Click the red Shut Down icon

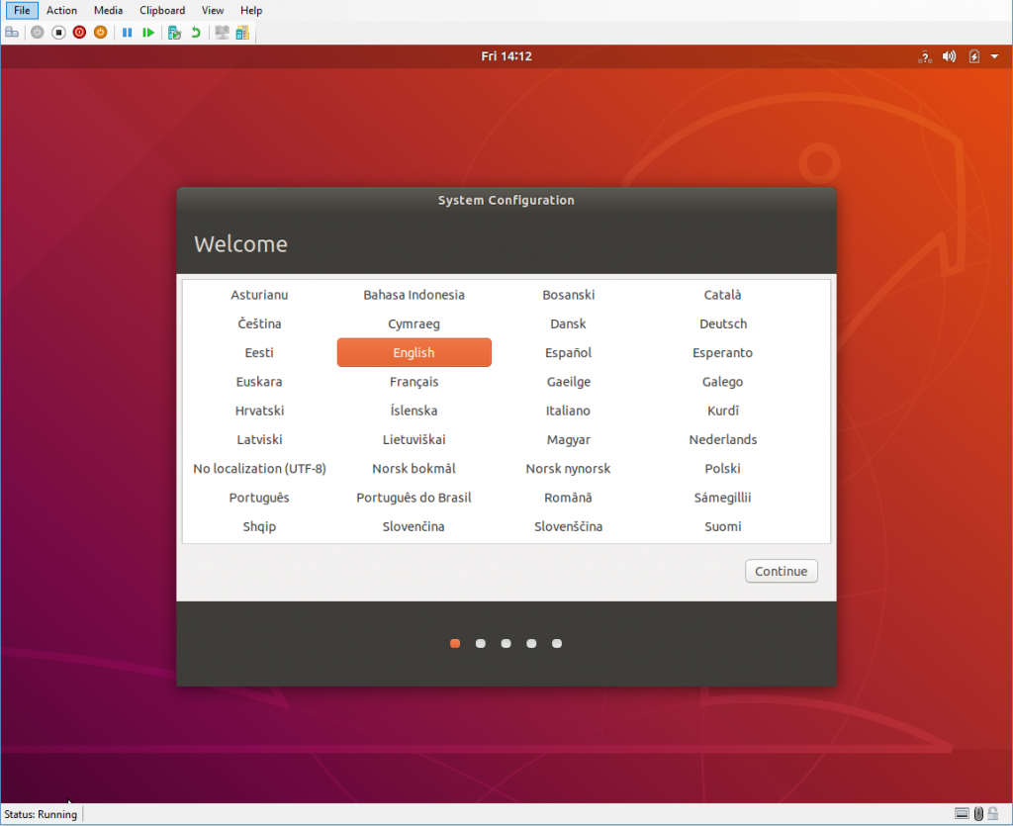click(79, 33)
